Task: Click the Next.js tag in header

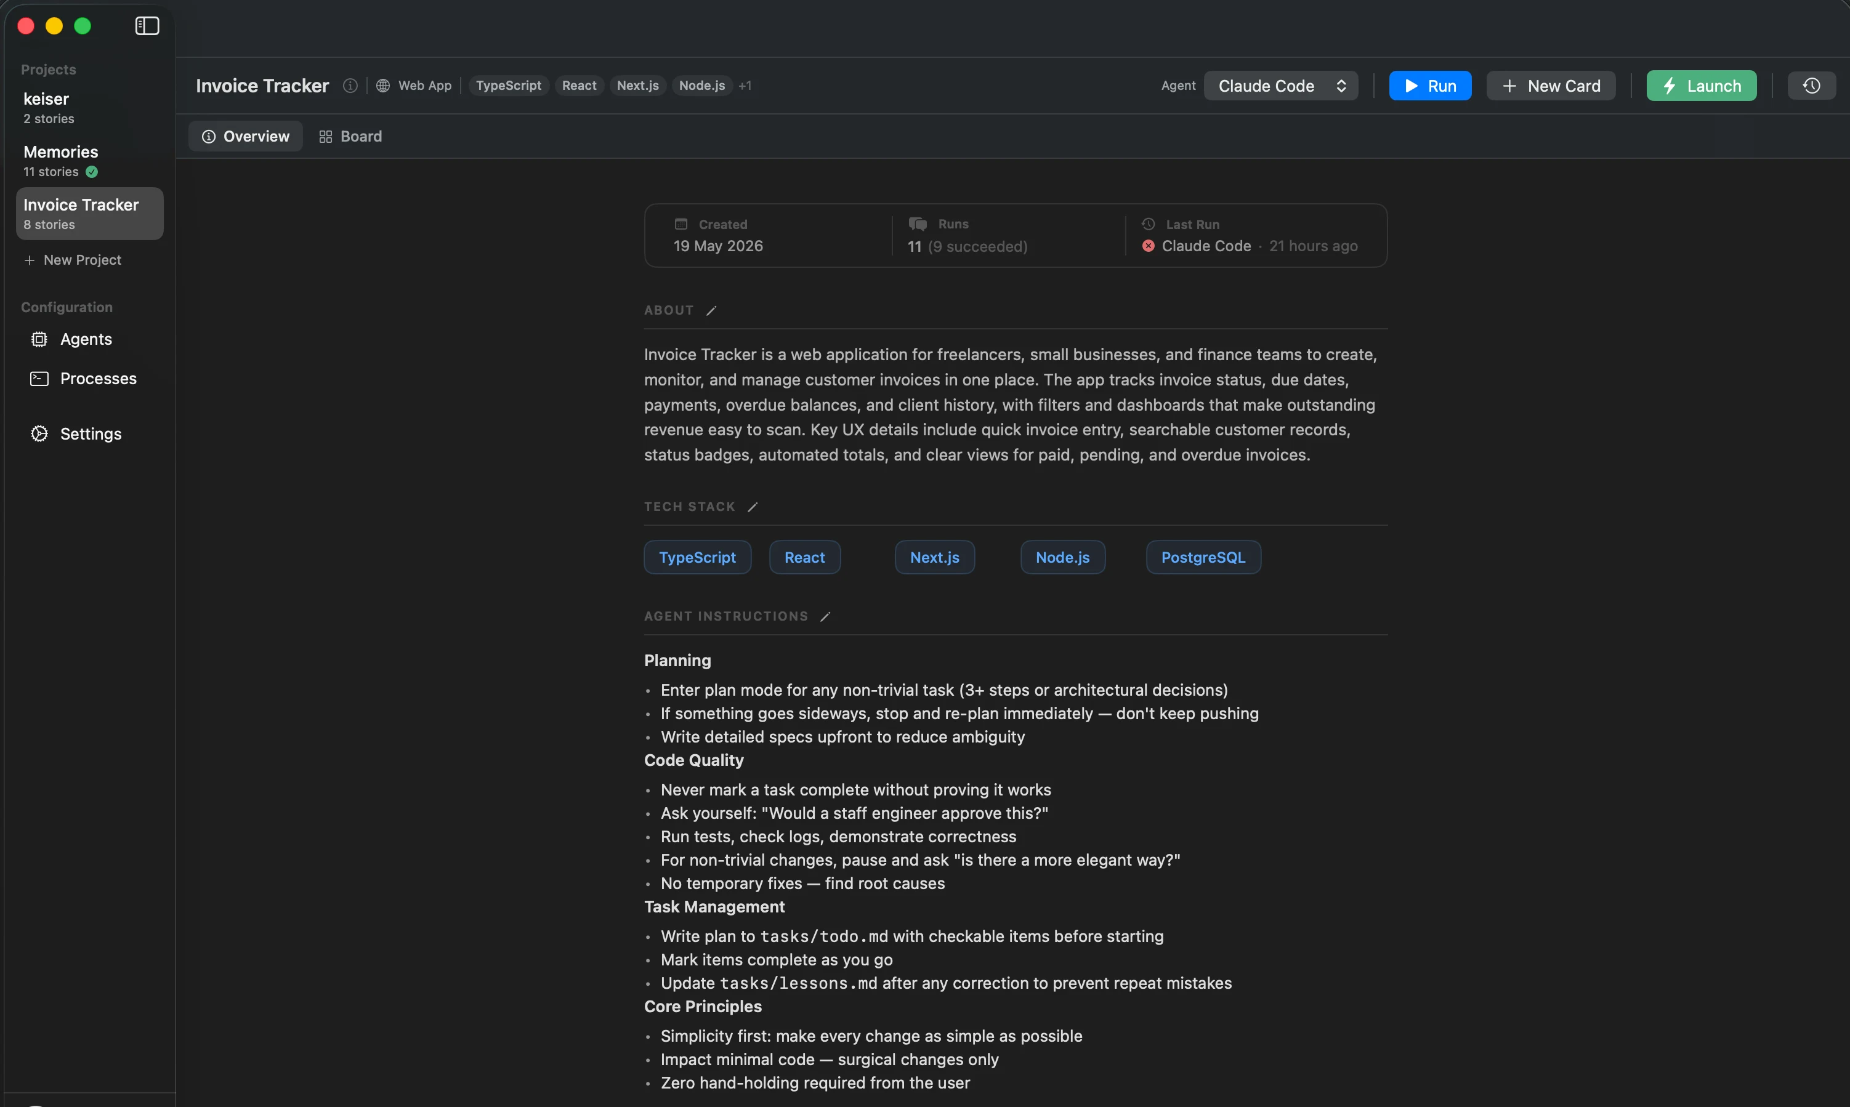Action: [x=638, y=86]
